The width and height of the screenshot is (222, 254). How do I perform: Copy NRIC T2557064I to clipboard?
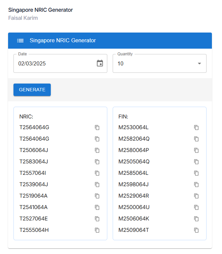point(97,173)
